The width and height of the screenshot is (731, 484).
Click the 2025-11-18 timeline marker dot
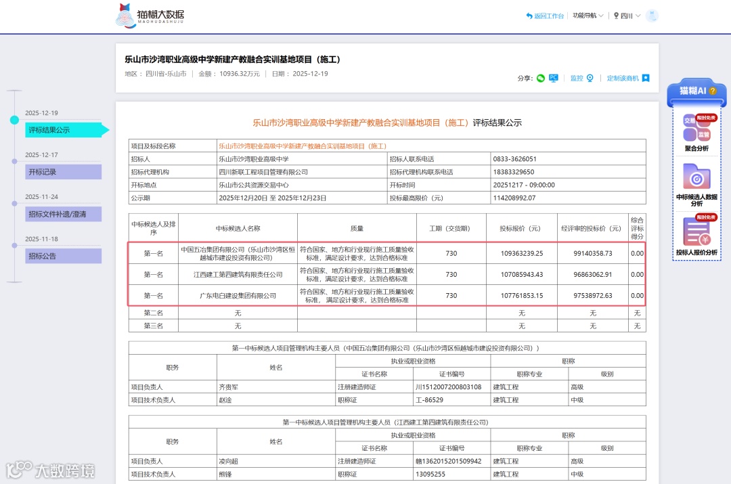click(14, 245)
